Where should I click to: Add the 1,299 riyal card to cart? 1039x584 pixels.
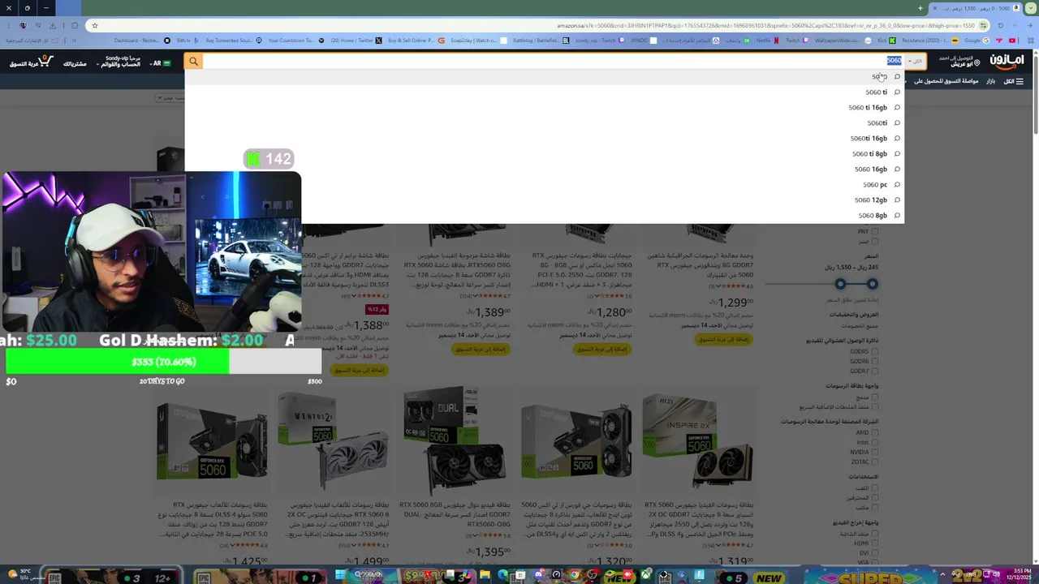(724, 339)
